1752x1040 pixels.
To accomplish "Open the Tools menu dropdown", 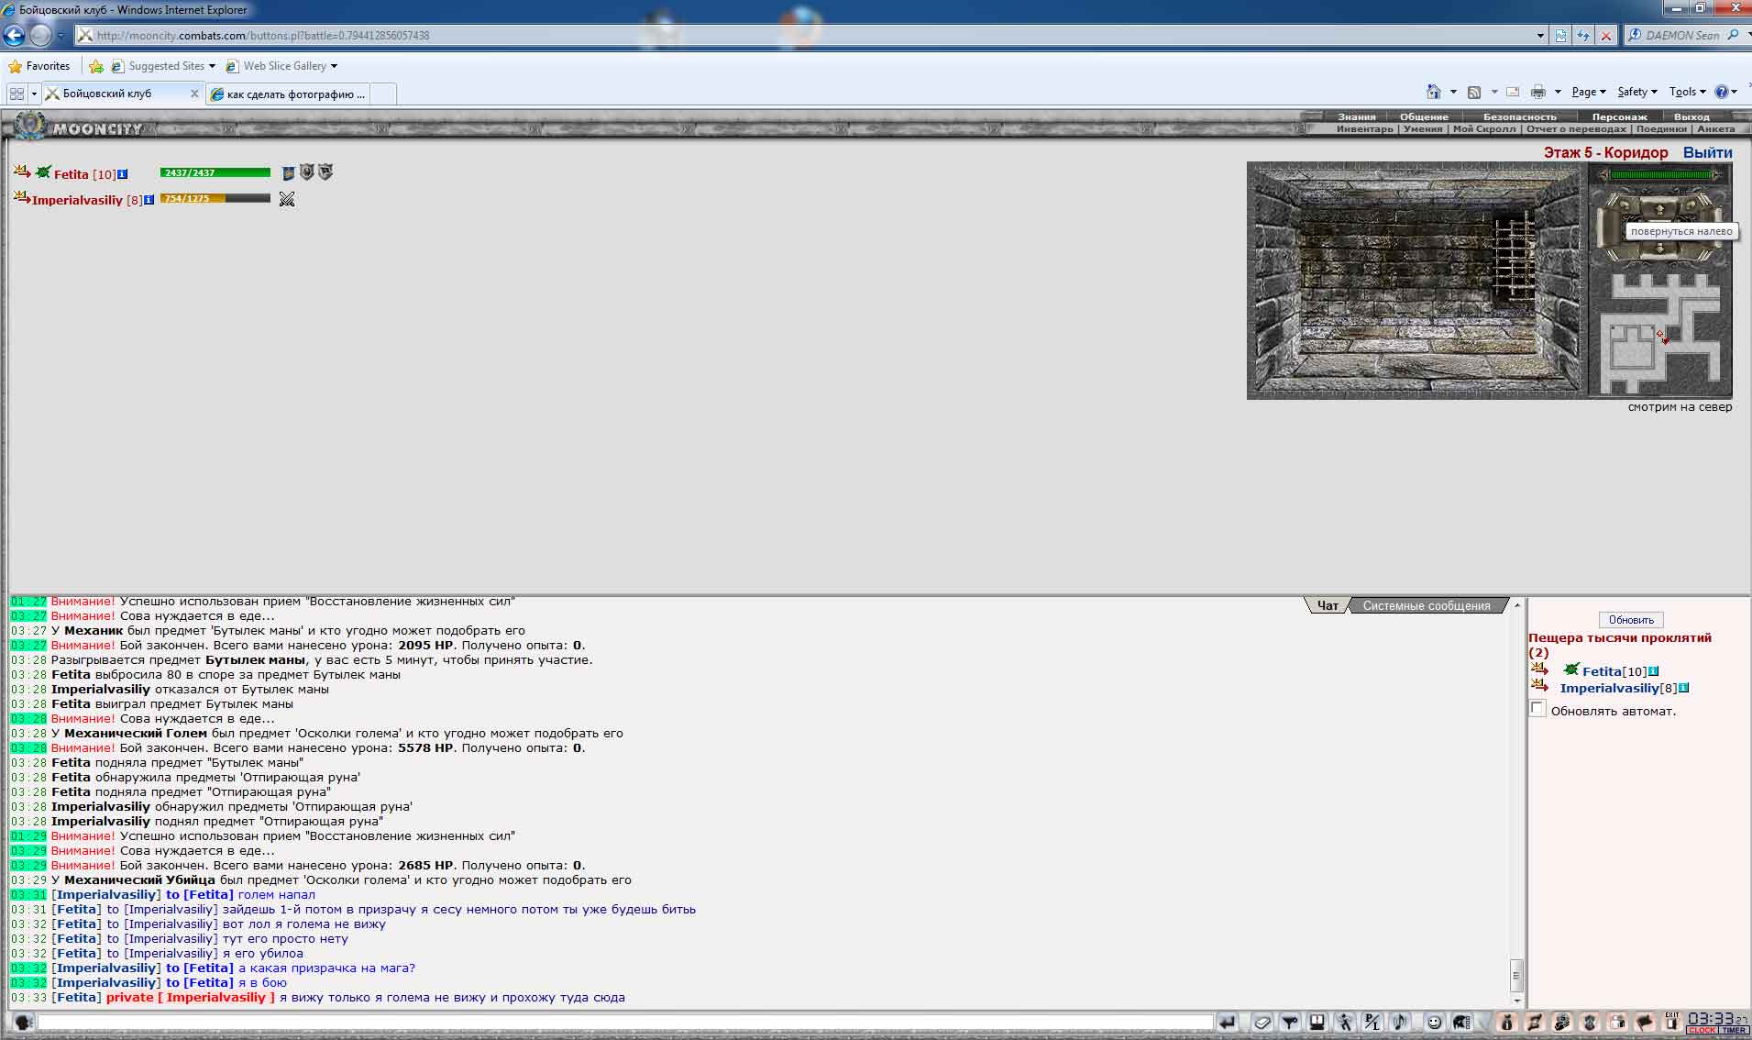I will 1687,92.
